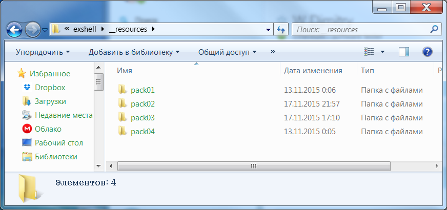The image size is (447, 210).
Task: Click Добавить в библиотеку button
Action: (x=134, y=52)
